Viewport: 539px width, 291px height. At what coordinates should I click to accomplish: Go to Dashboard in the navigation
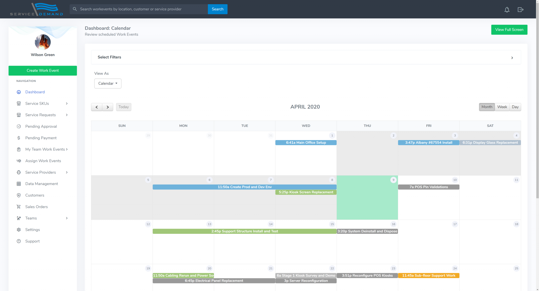(x=35, y=92)
